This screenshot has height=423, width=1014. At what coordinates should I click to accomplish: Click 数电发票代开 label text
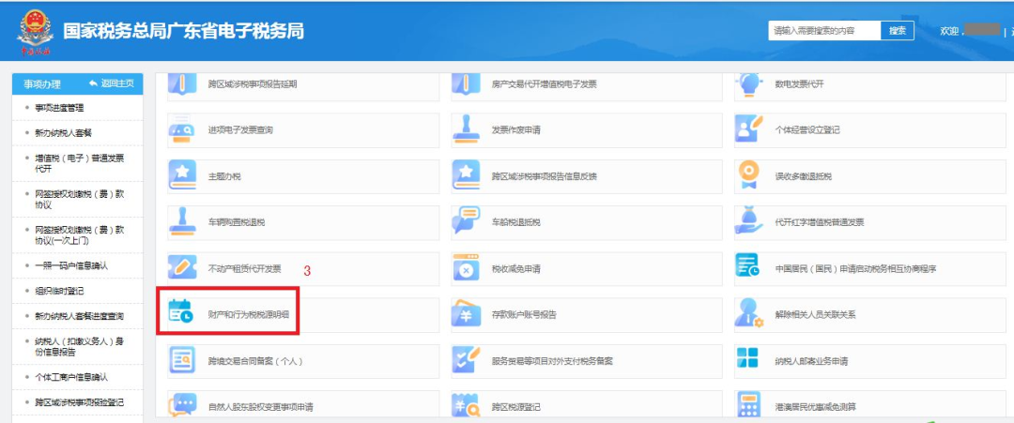coord(800,84)
